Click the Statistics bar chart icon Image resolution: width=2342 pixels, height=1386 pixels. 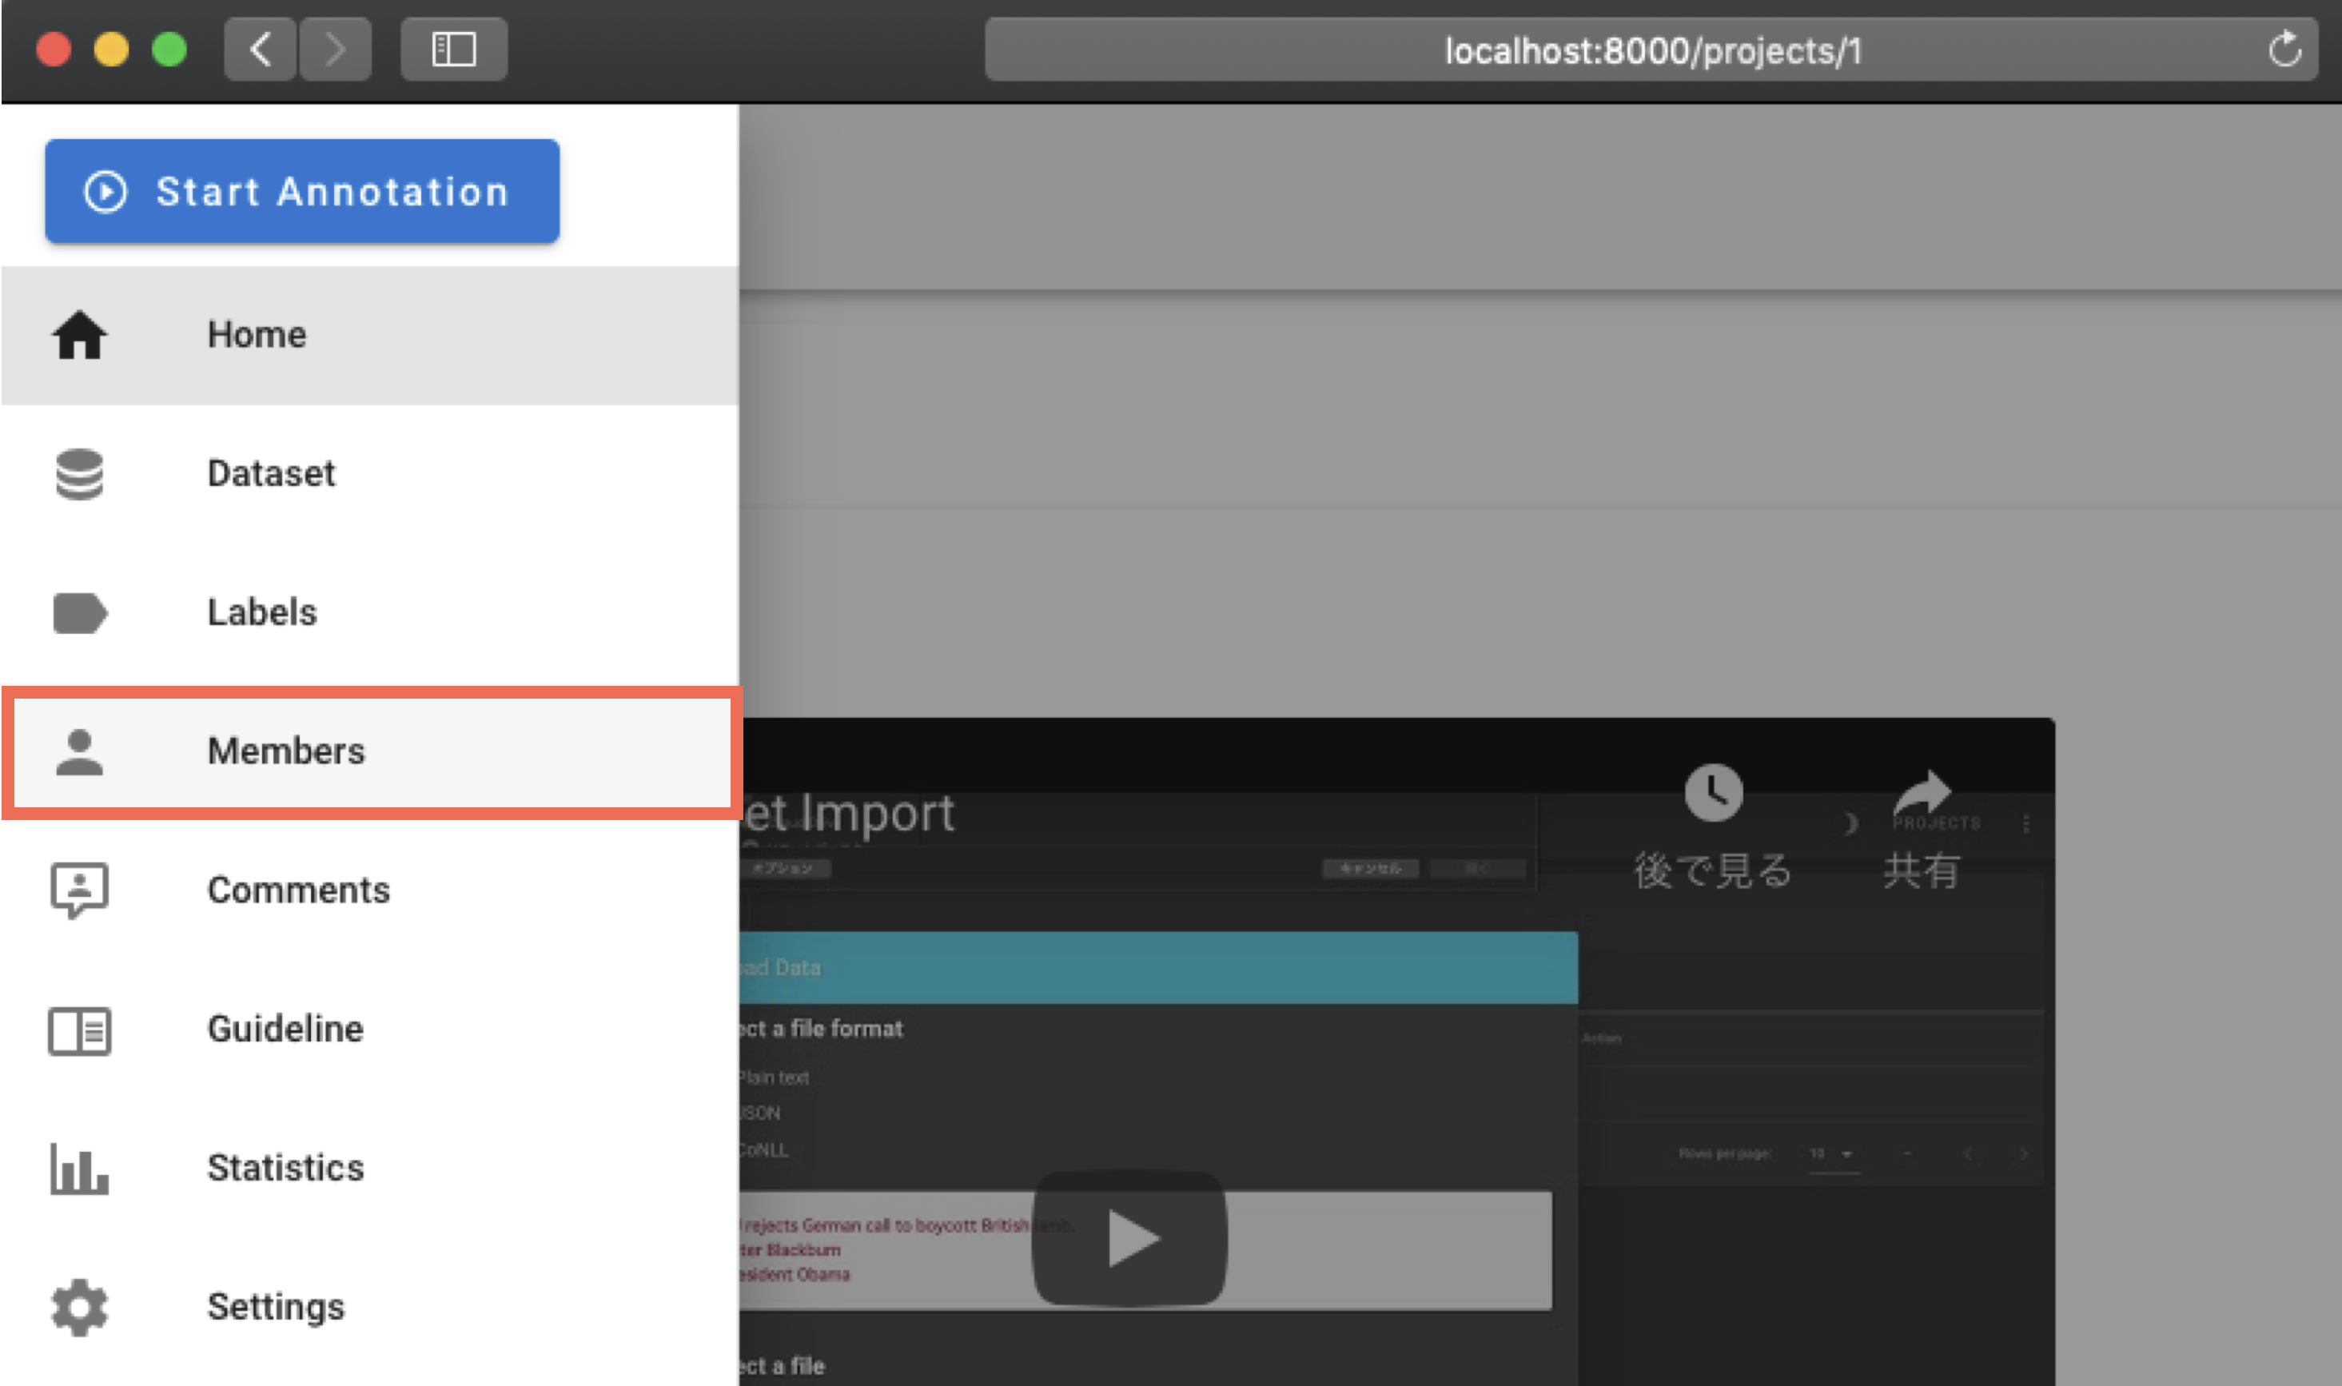pos(79,1169)
